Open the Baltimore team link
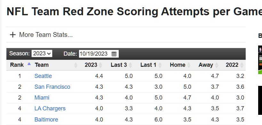Screen dimensions: 262x125 coord(46,120)
